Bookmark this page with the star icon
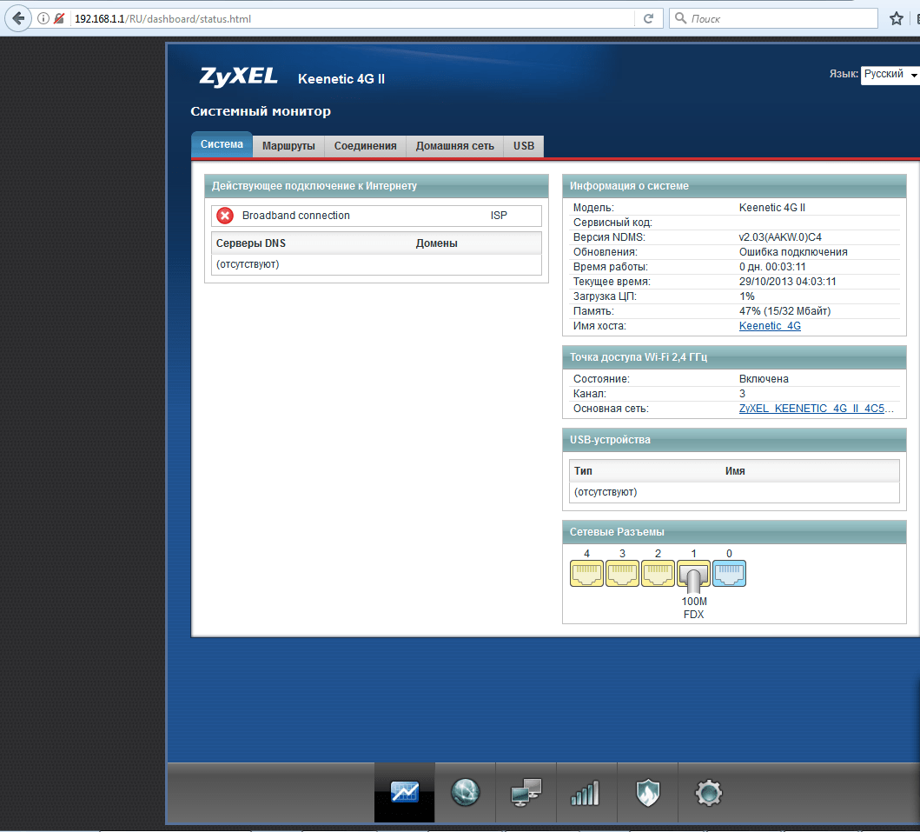Image resolution: width=920 pixels, height=832 pixels. pyautogui.click(x=896, y=19)
